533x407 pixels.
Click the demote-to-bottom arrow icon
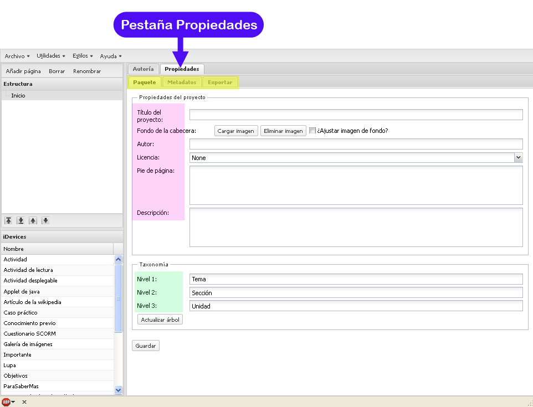click(x=20, y=220)
